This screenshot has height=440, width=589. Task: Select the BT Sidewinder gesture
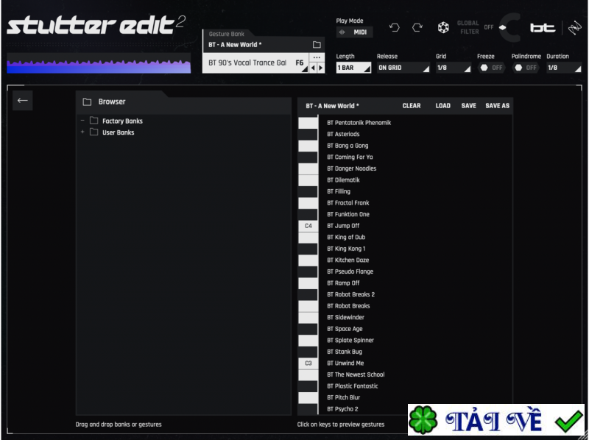(x=345, y=317)
